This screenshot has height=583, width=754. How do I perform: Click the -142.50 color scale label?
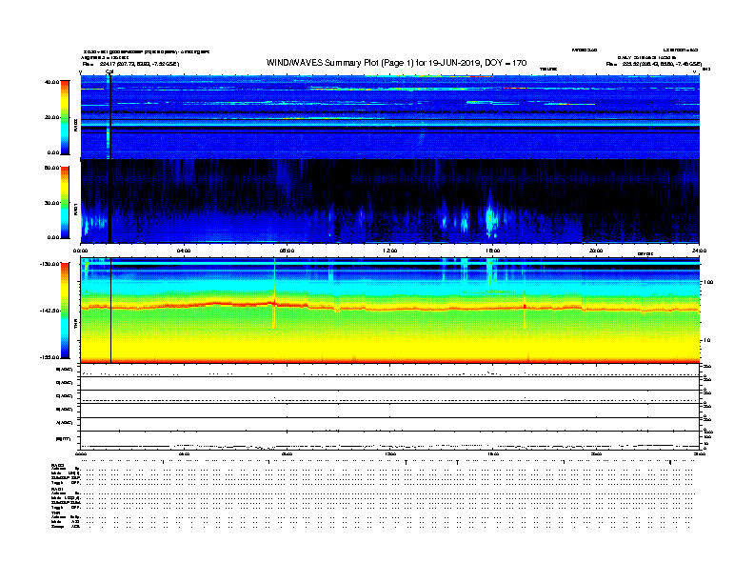(50, 311)
